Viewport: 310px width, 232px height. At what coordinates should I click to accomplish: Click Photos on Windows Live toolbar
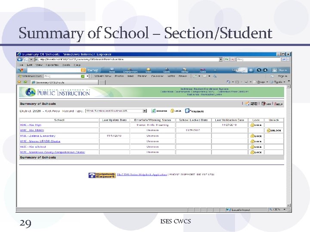tap(142, 76)
